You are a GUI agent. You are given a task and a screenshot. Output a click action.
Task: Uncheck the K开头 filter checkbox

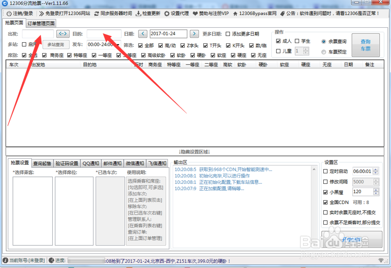pyautogui.click(x=228, y=45)
